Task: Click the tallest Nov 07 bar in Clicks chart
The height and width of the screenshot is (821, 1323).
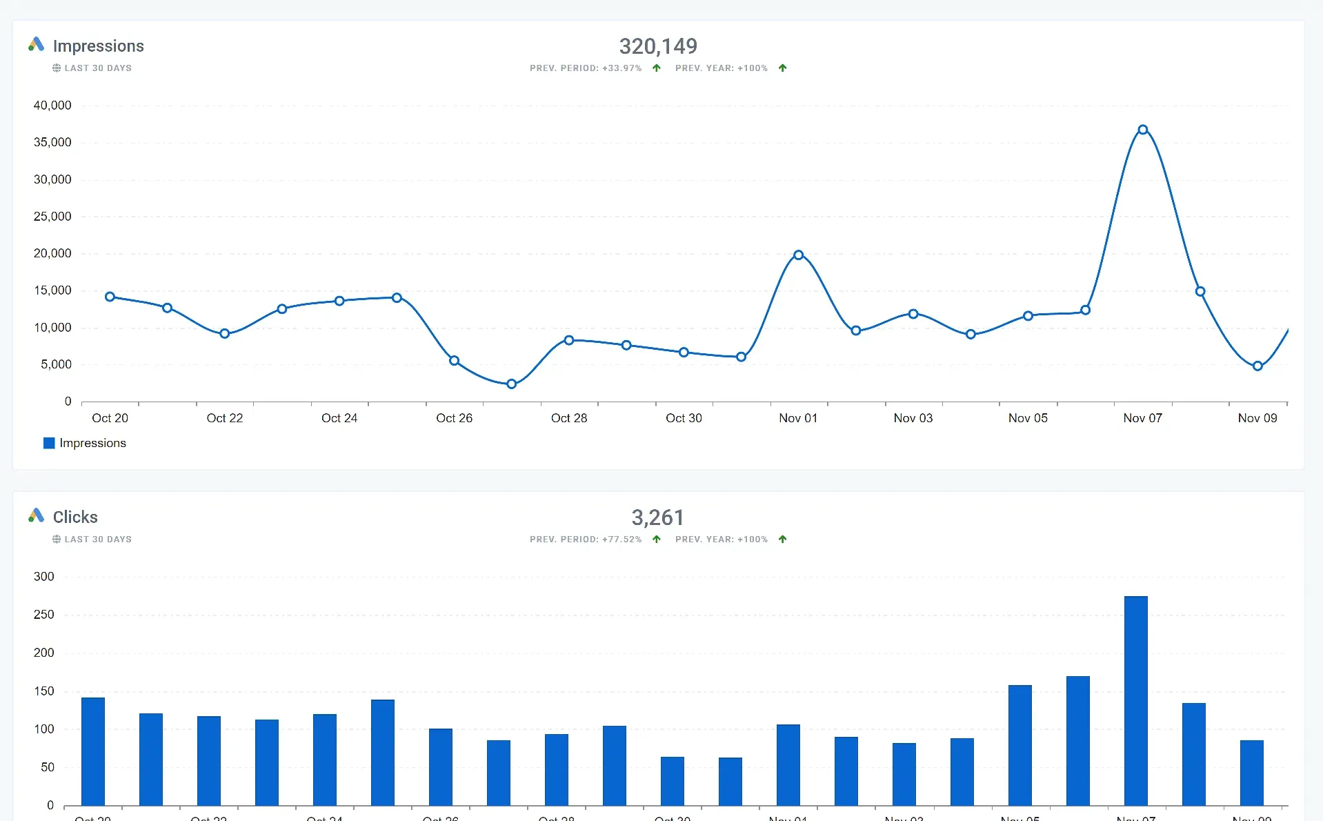Action: (1136, 701)
